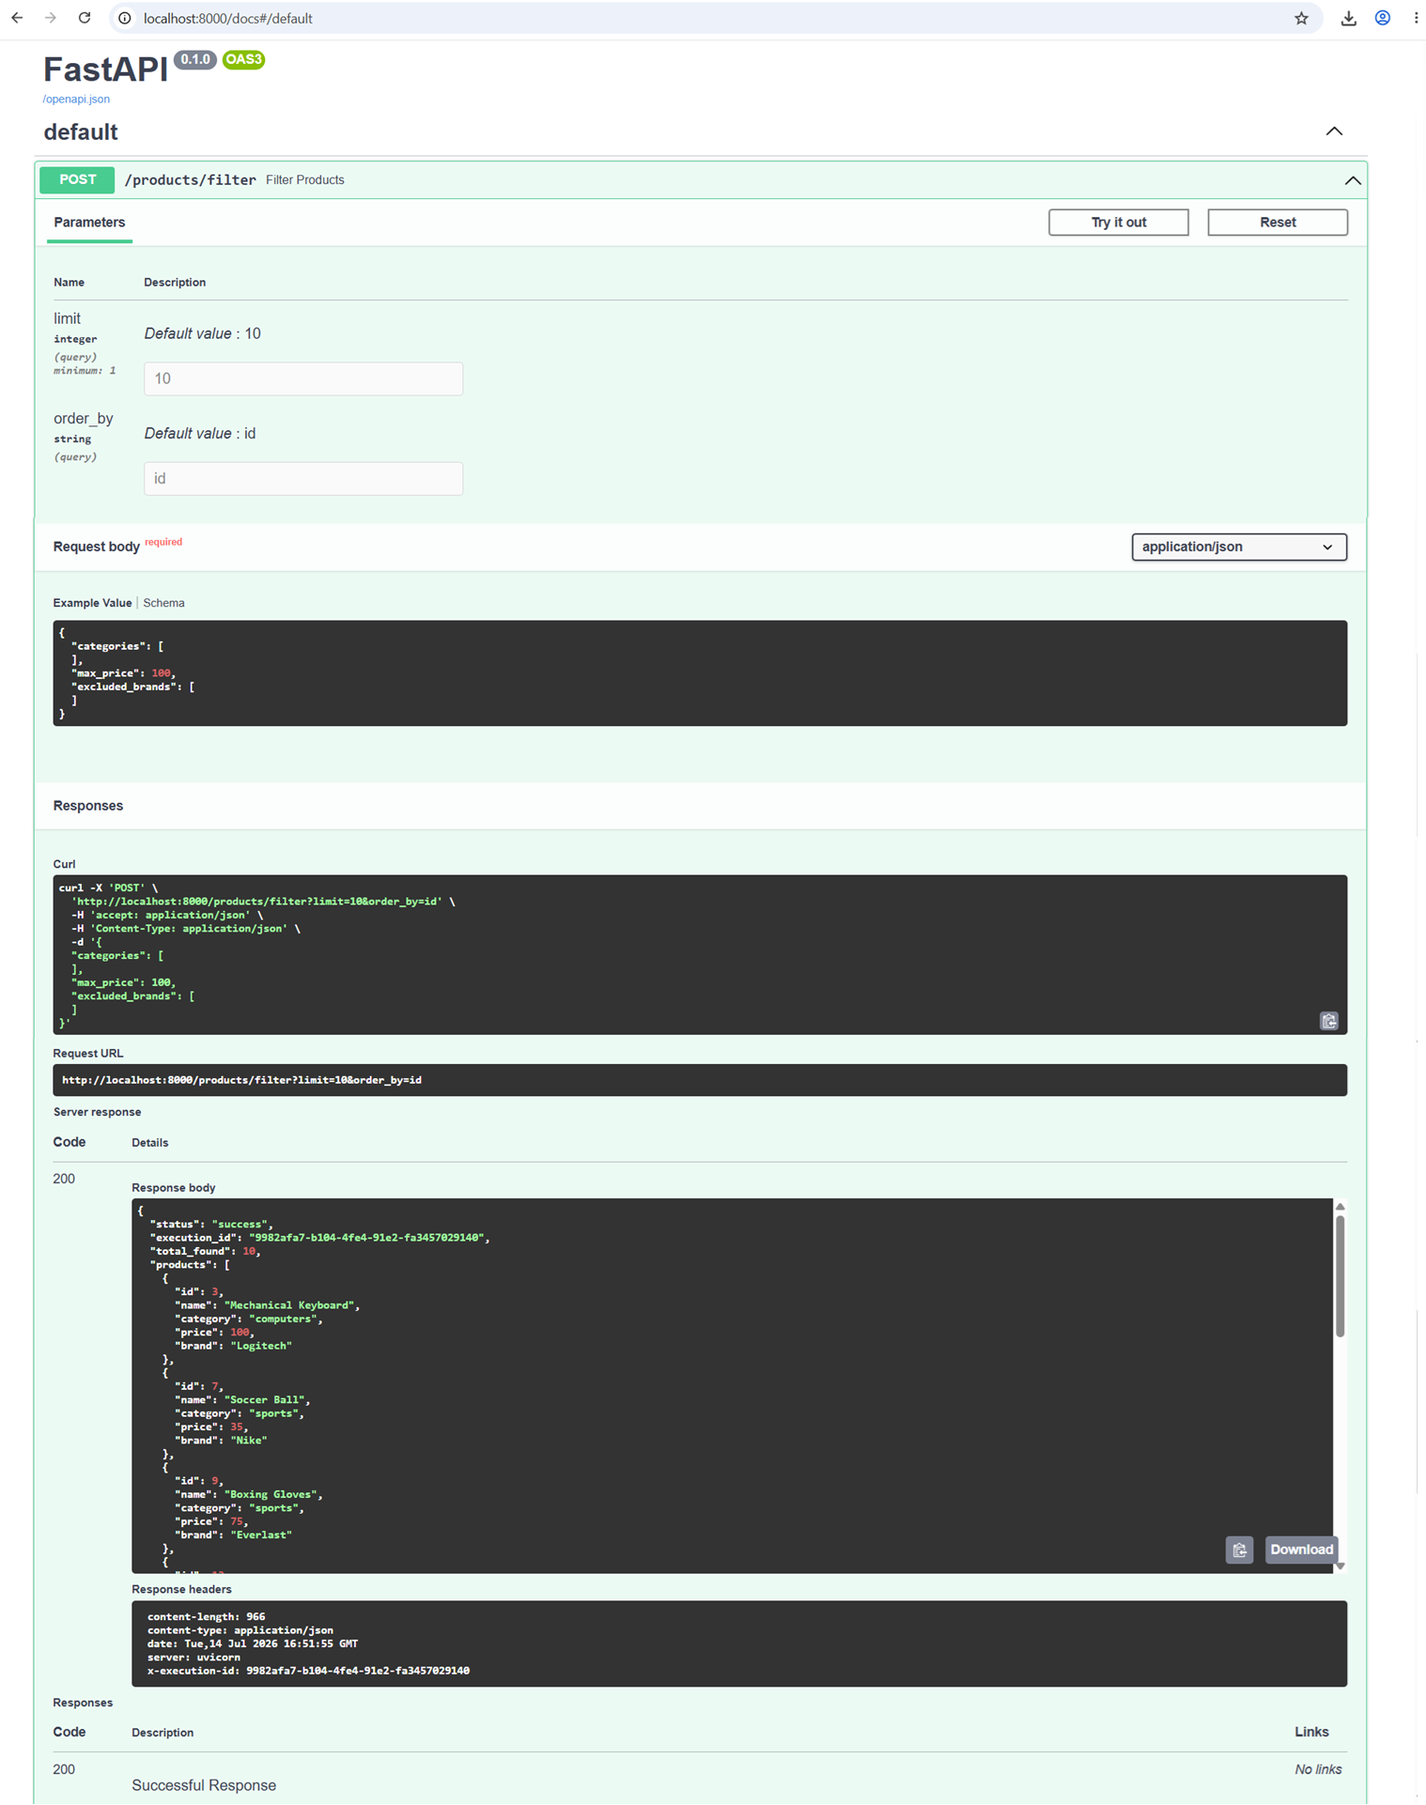View site information icon in address bar
Image resolution: width=1426 pixels, height=1805 pixels.
click(x=124, y=18)
